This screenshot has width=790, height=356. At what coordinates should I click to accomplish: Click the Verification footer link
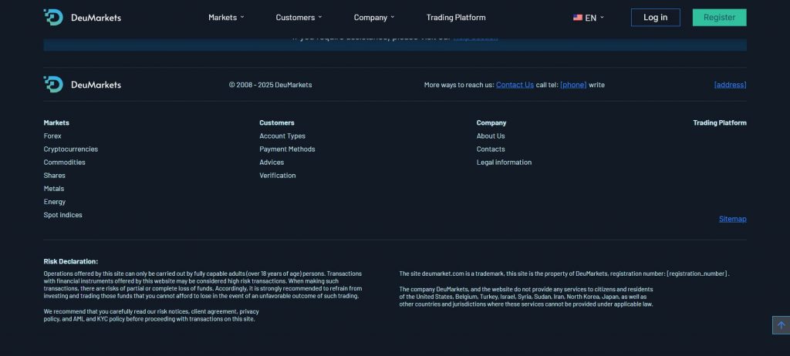click(278, 176)
